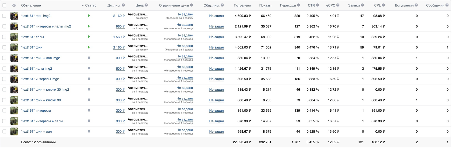
Task: Click the help icon beside 'Переходы' header
Action: point(298,5)
